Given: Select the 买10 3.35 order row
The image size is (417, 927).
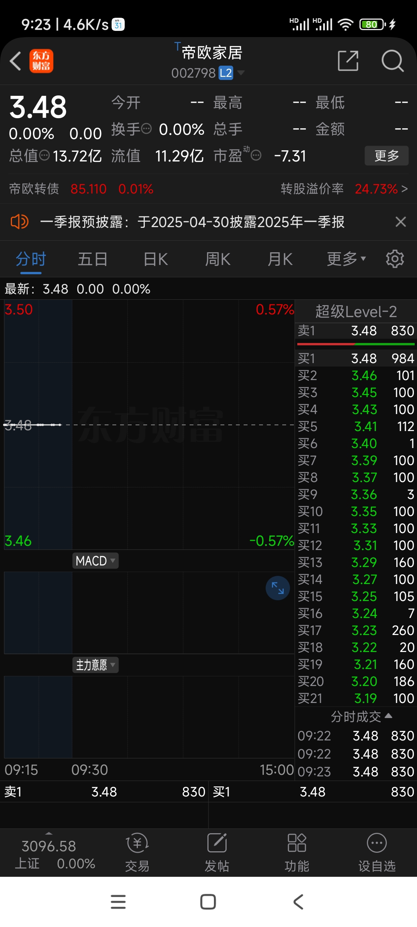Looking at the screenshot, I should (356, 511).
